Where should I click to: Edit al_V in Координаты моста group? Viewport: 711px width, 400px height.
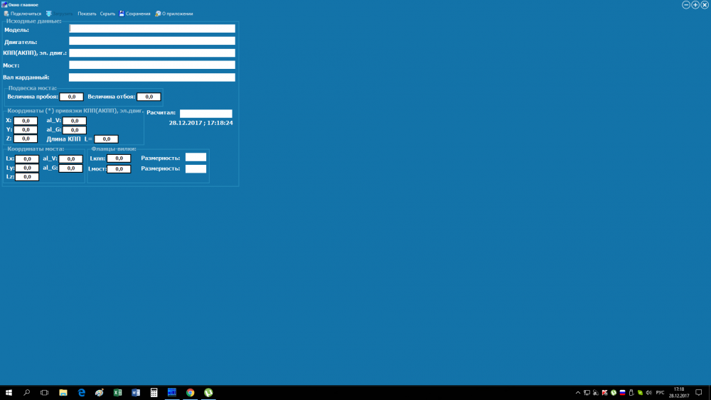(70, 159)
